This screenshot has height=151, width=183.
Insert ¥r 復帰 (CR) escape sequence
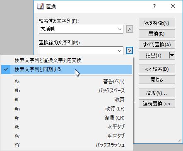67,118
